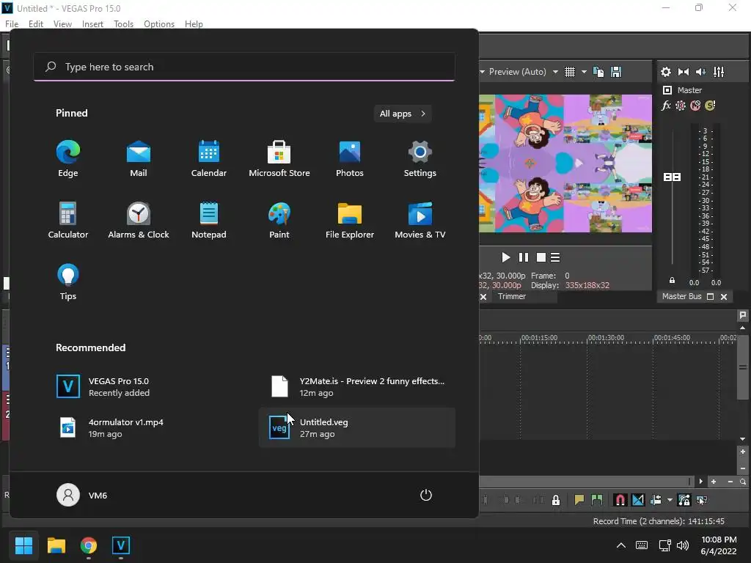Launch Notepad

click(x=209, y=221)
